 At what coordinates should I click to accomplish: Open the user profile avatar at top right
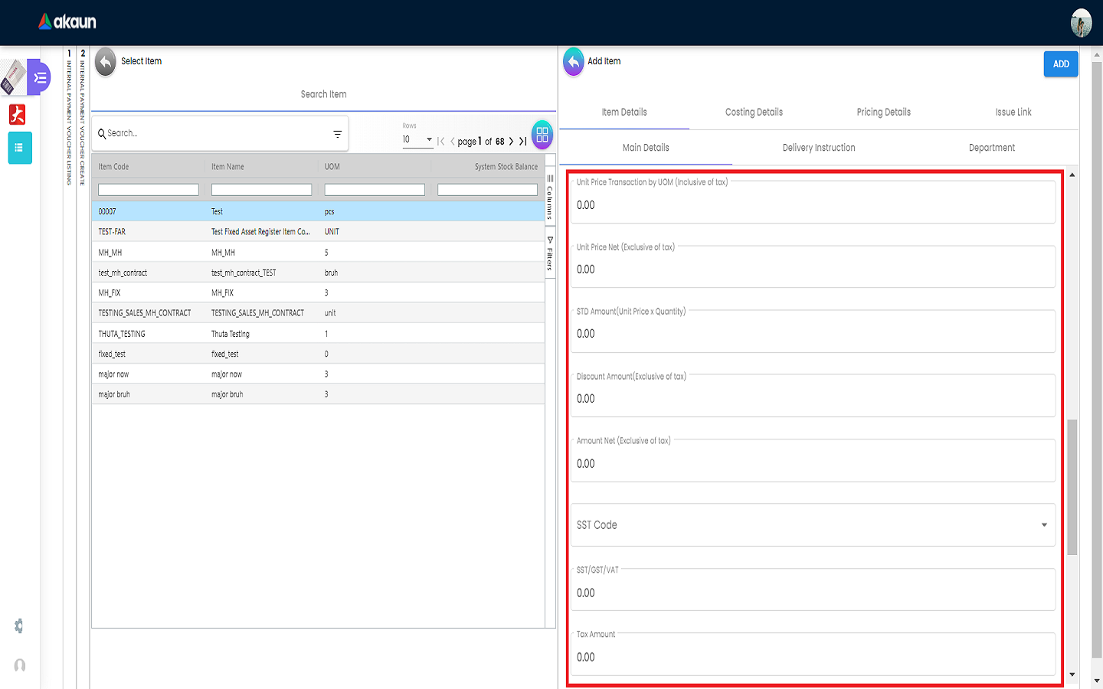(1081, 23)
